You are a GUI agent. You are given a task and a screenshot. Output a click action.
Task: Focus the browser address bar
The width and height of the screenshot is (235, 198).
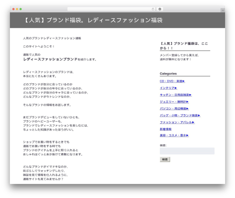click(111, 9)
